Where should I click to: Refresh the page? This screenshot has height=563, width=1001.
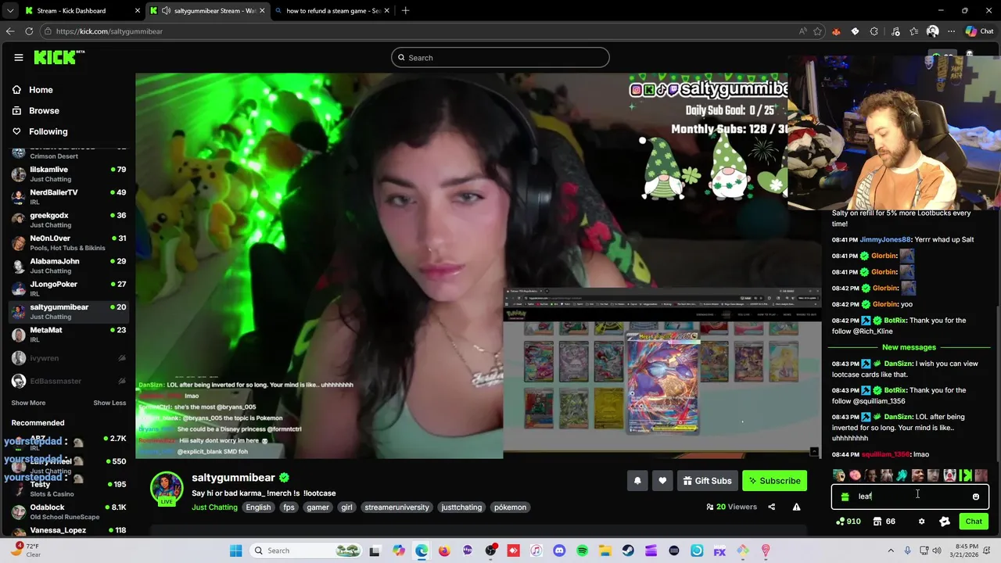[29, 31]
